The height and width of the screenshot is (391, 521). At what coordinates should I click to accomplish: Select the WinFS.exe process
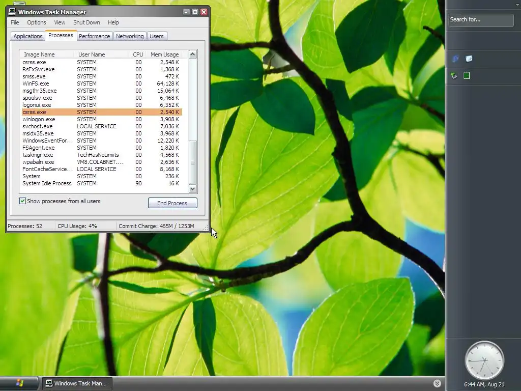tap(102, 83)
